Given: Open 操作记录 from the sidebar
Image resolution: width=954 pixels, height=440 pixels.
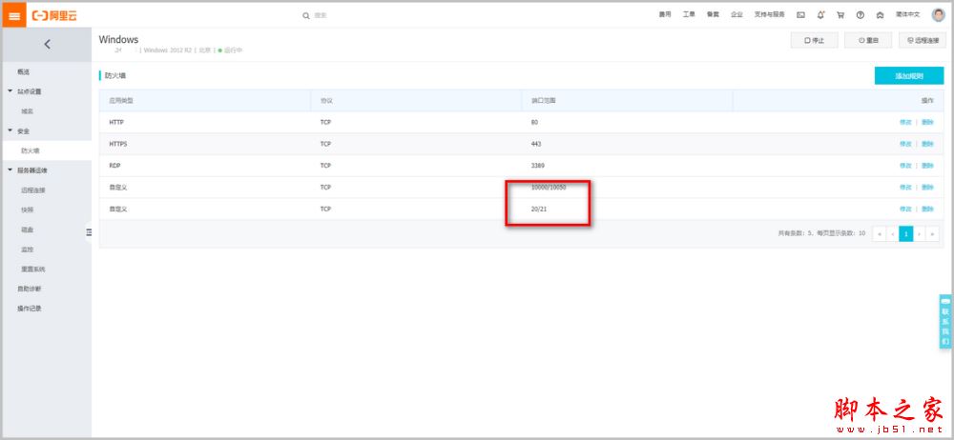Looking at the screenshot, I should (30, 309).
